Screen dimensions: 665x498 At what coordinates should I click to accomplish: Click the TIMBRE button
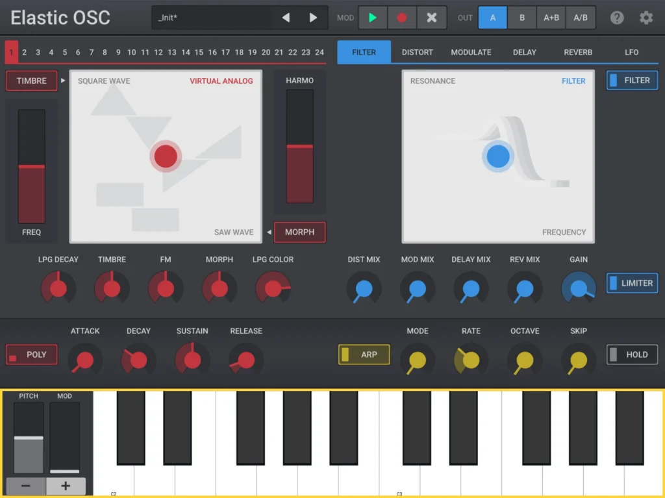(31, 81)
